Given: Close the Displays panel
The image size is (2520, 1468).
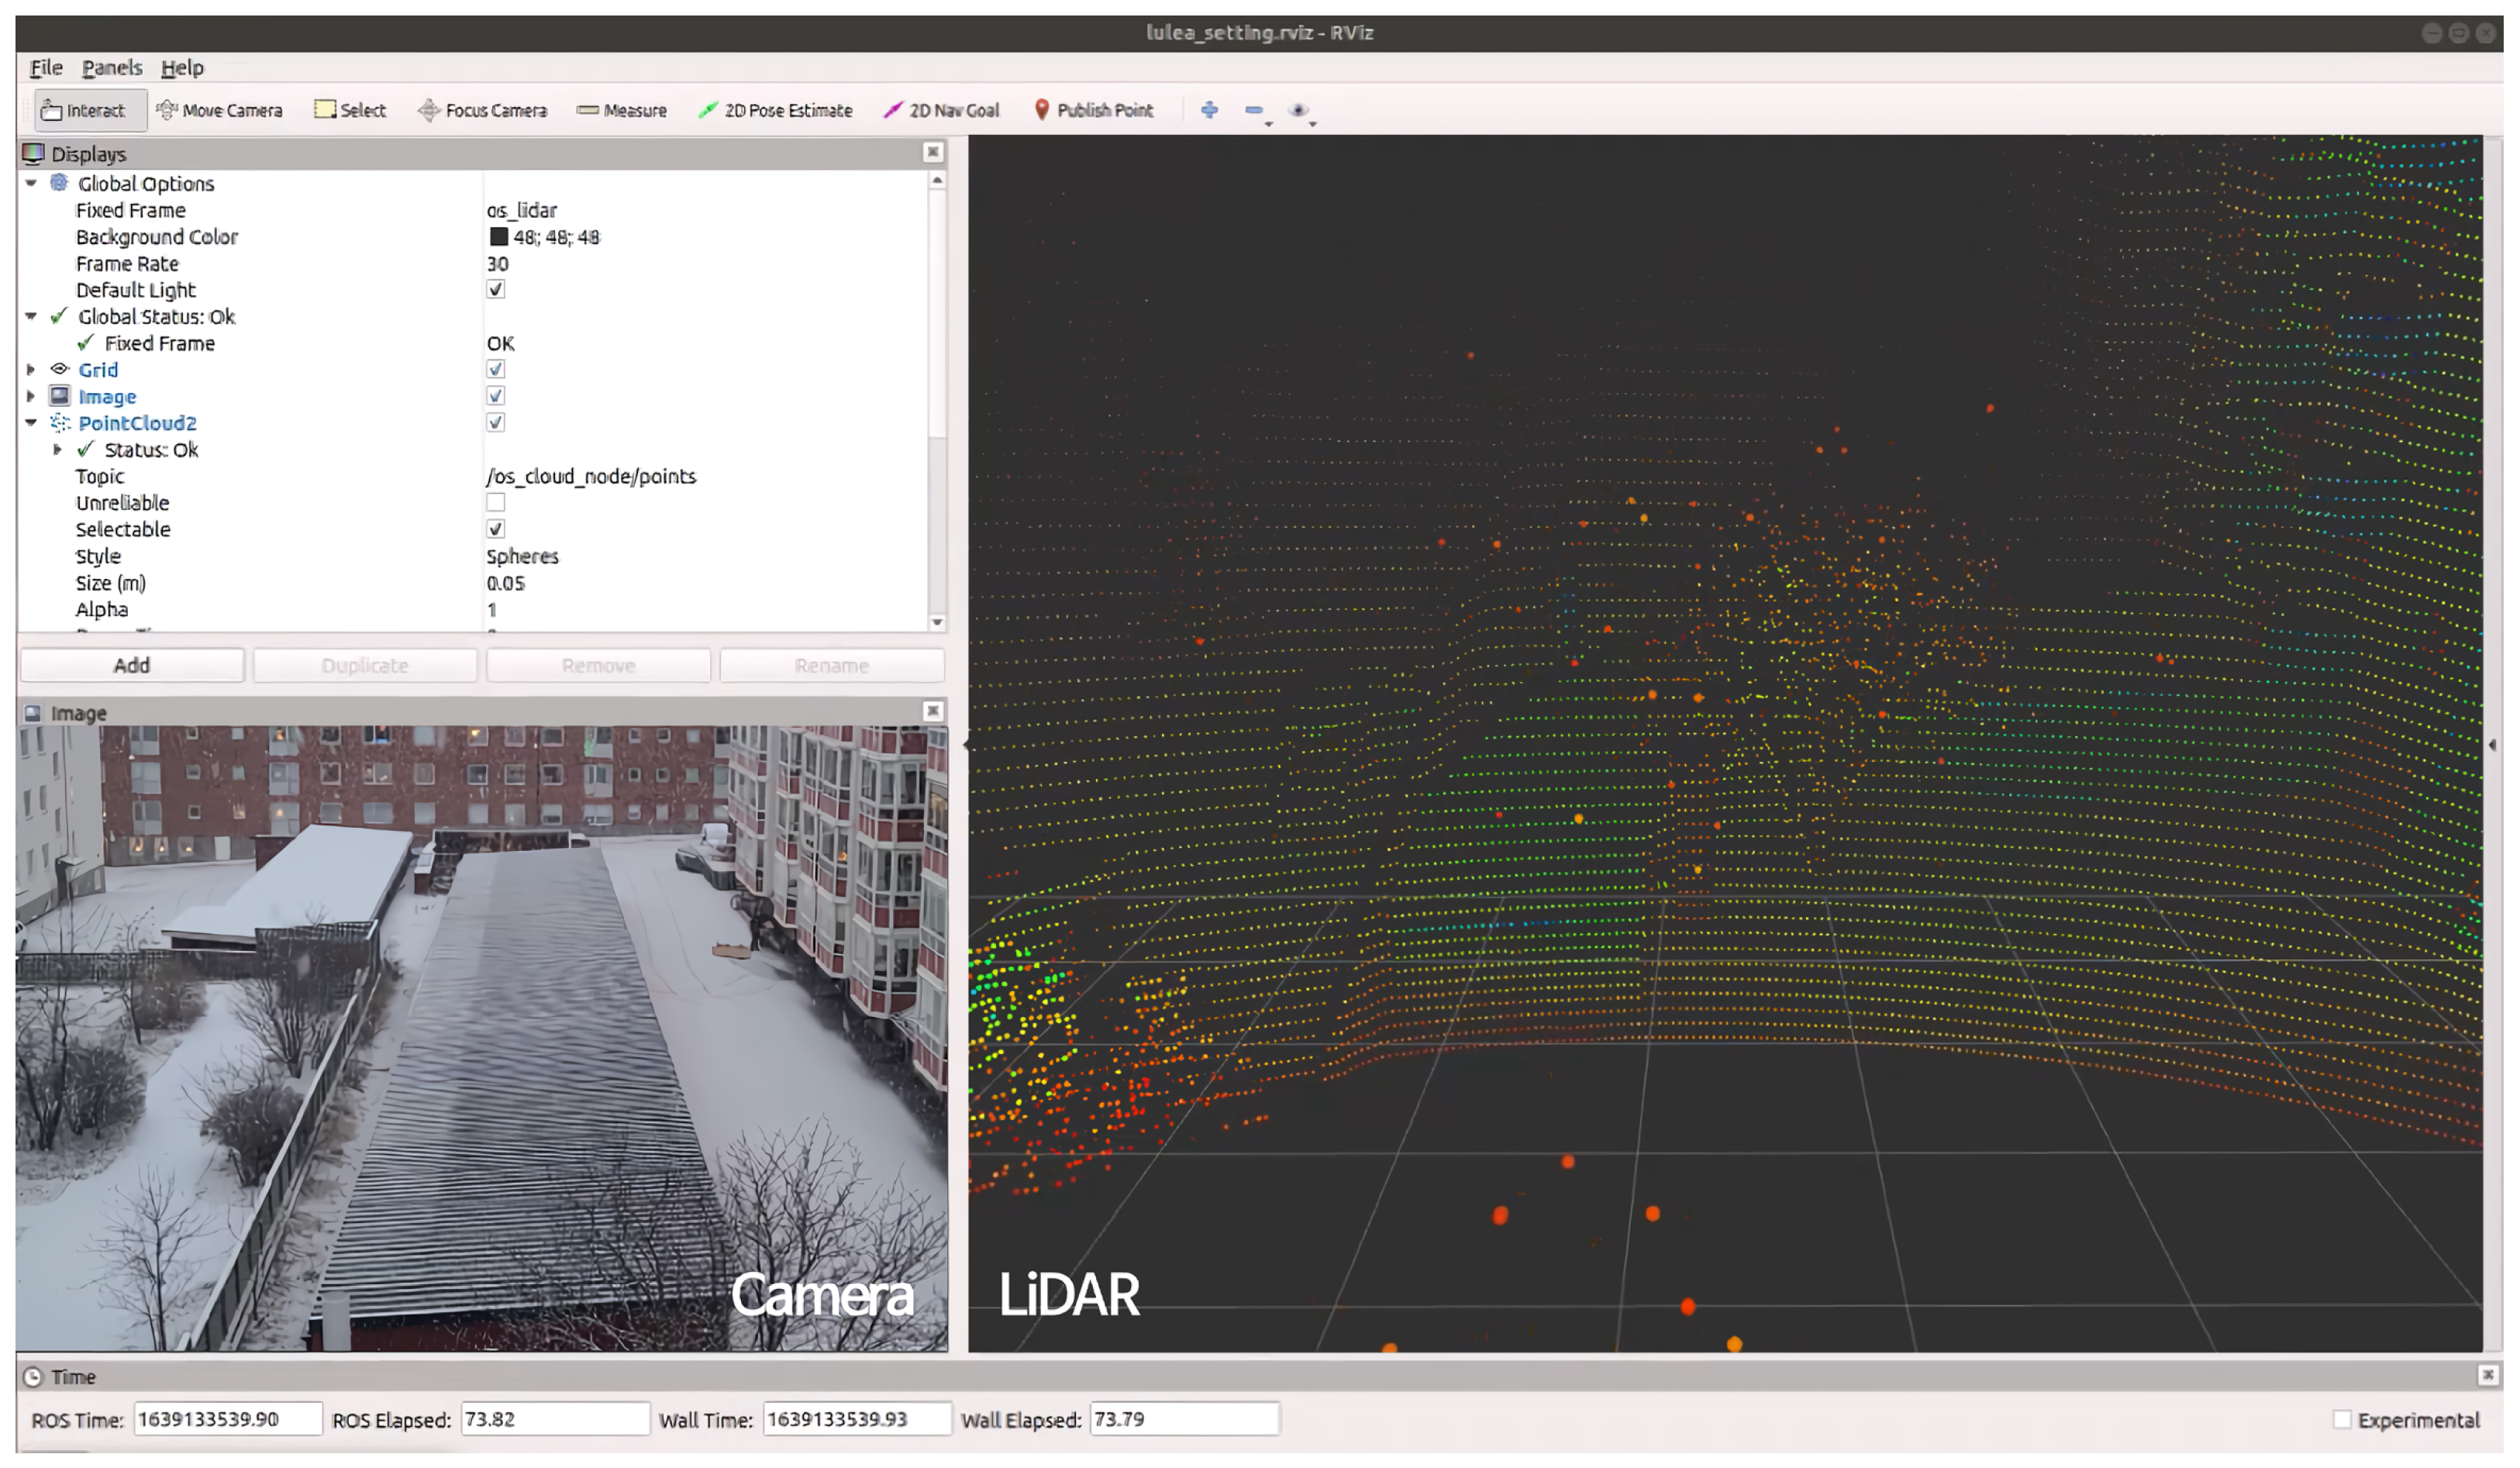Looking at the screenshot, I should tap(933, 152).
